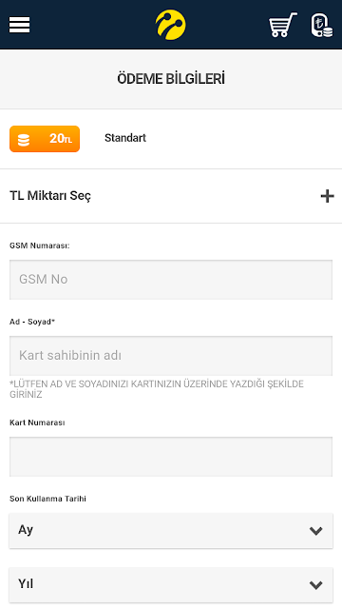Tap the coins icon in orange badge
The height and width of the screenshot is (609, 342).
click(24, 139)
